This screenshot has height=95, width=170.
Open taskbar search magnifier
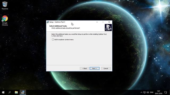pyautogui.click(x=10, y=92)
